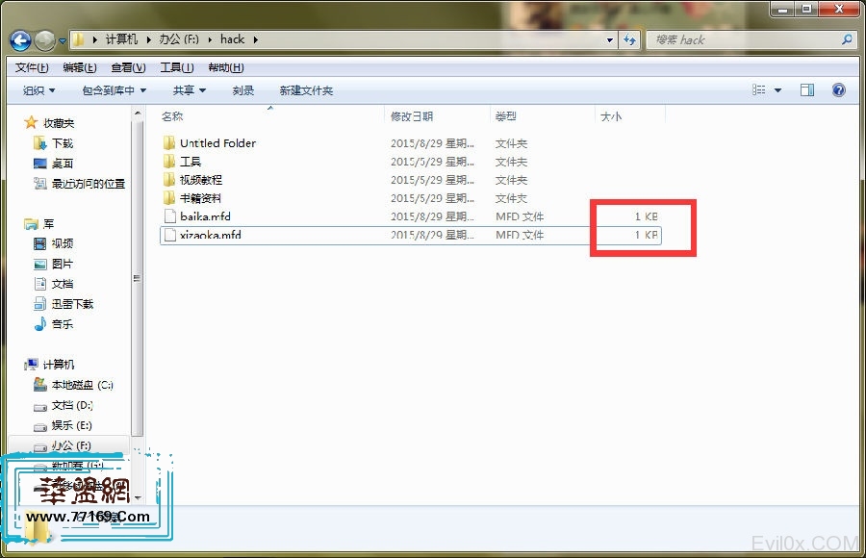Open the view options dropdown arrow
Screen dimensions: 866x558
[777, 90]
